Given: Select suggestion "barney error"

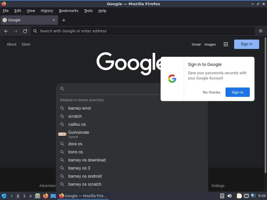Looking at the screenshot, I should click(x=132, y=108).
